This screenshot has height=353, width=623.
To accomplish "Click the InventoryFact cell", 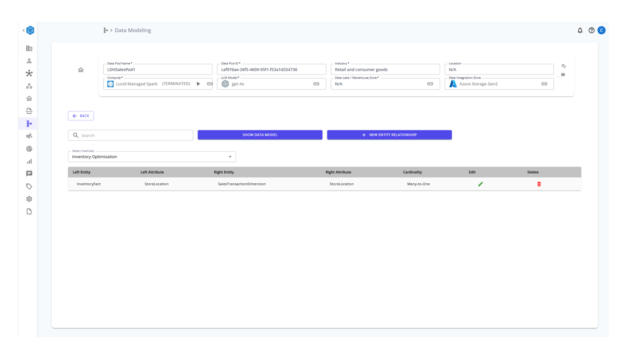I will (89, 184).
